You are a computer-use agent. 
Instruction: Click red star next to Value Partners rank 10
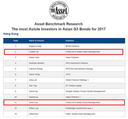(80, 97)
